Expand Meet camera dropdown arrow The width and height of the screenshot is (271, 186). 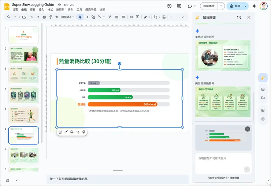195,6
